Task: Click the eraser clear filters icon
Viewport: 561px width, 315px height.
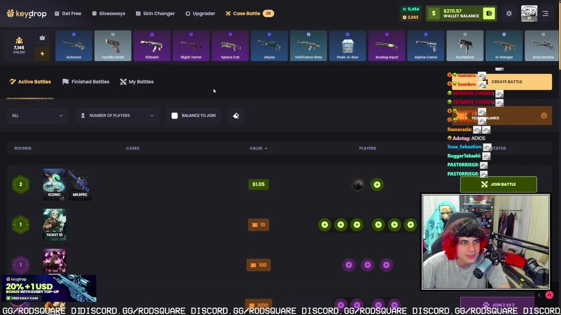Action: [x=236, y=115]
